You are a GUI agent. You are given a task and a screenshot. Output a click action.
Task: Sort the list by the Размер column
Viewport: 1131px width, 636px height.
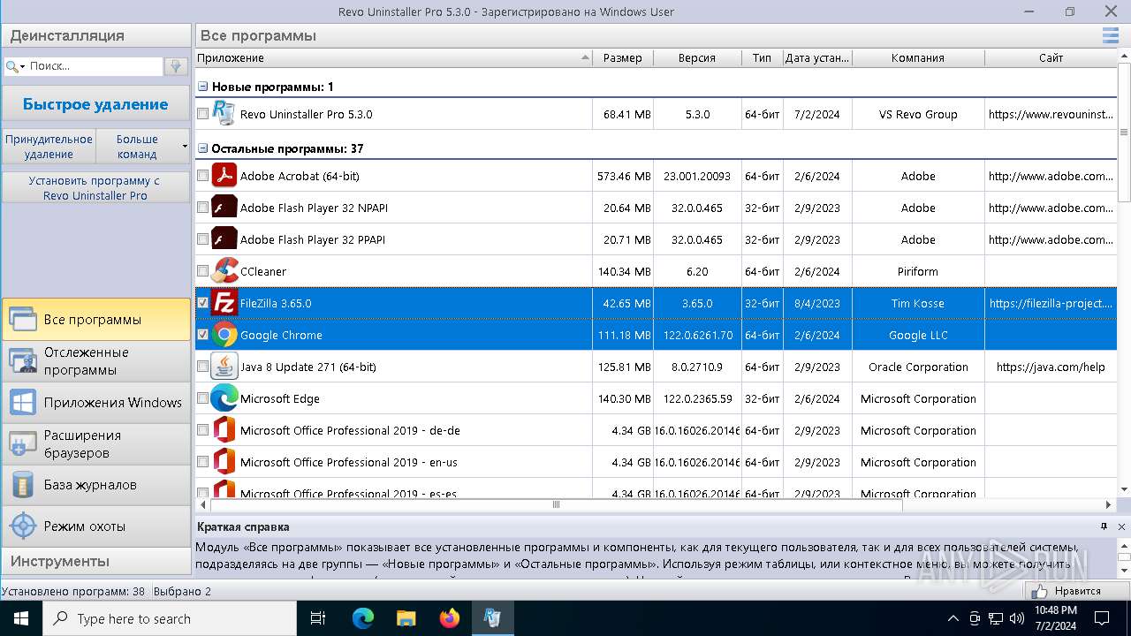[x=623, y=57]
